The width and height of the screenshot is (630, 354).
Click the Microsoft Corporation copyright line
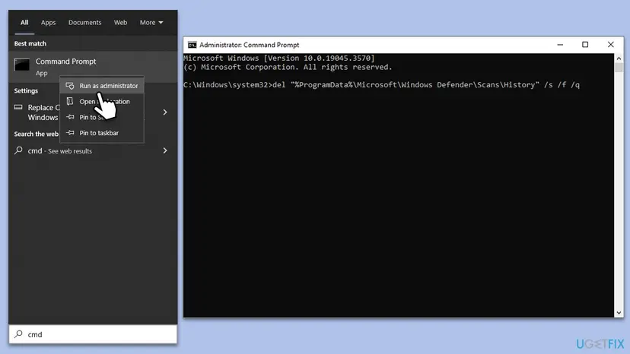288,67
